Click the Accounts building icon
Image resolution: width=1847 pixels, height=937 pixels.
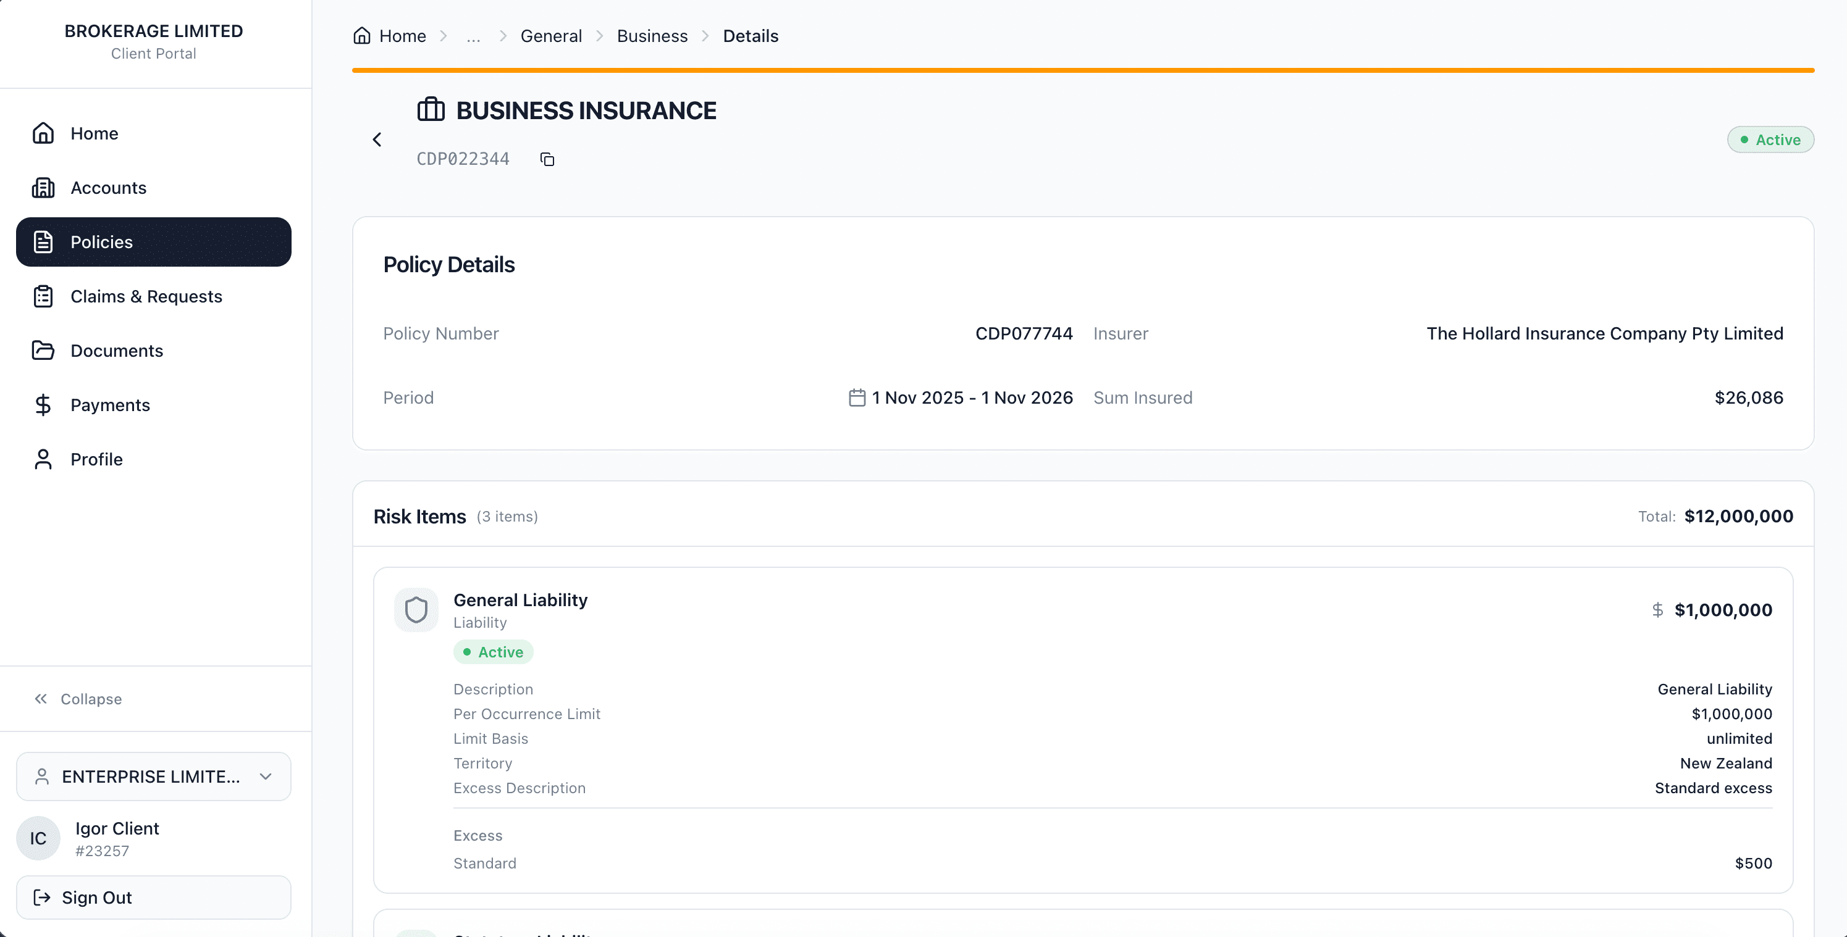(43, 187)
